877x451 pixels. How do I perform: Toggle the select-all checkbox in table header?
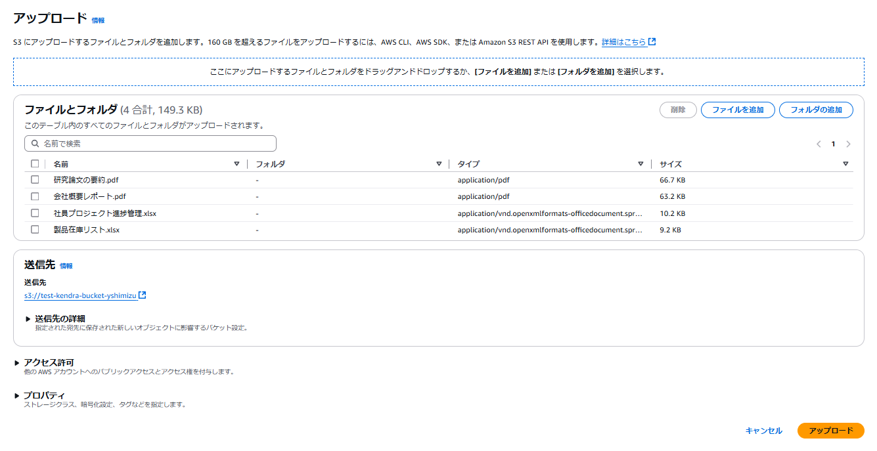click(35, 164)
